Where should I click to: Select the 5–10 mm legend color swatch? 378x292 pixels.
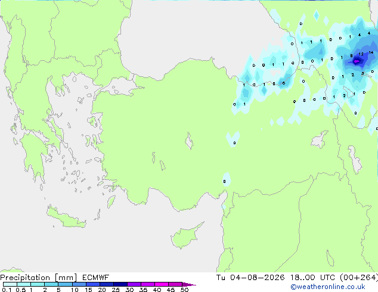click(65, 284)
